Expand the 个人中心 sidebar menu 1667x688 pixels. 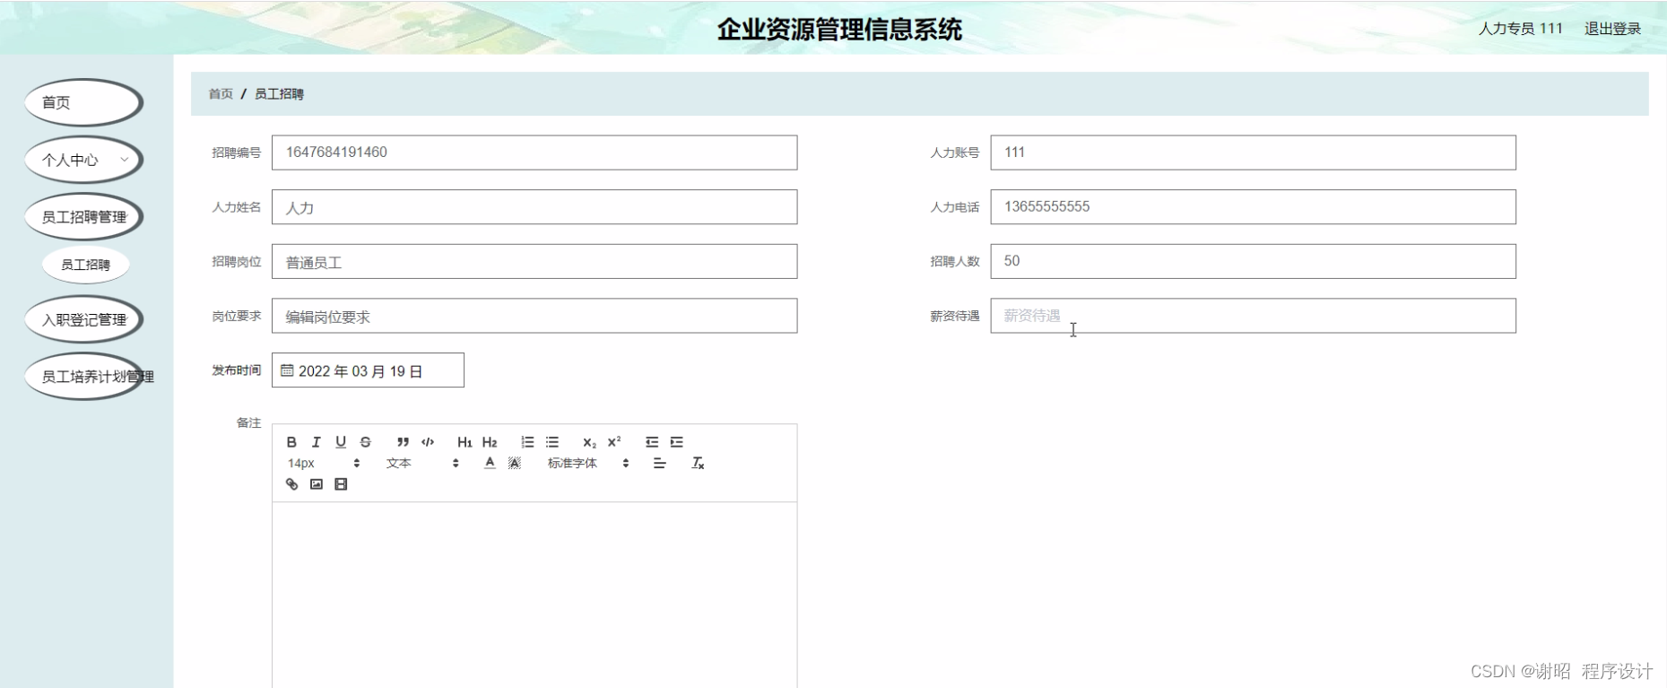(83, 160)
